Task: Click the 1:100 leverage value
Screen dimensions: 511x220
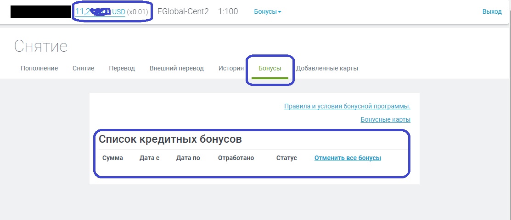Action: (228, 12)
